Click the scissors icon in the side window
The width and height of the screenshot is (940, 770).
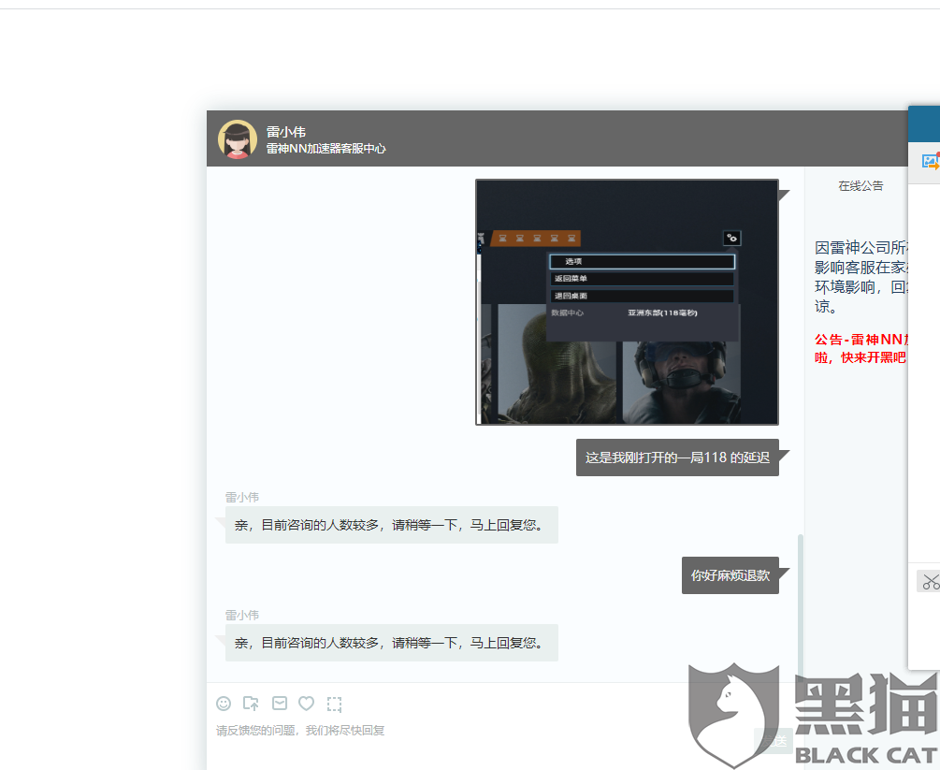[931, 581]
